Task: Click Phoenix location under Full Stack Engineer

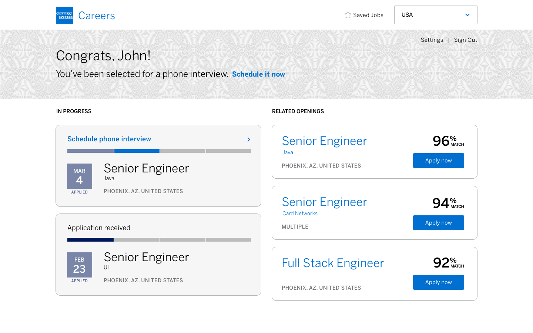Action: (321, 288)
